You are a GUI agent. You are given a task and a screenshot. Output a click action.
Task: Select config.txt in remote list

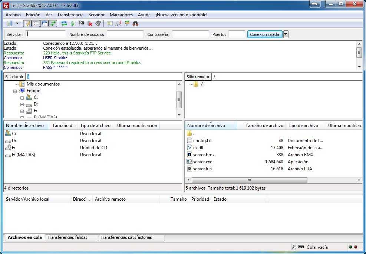(x=200, y=141)
